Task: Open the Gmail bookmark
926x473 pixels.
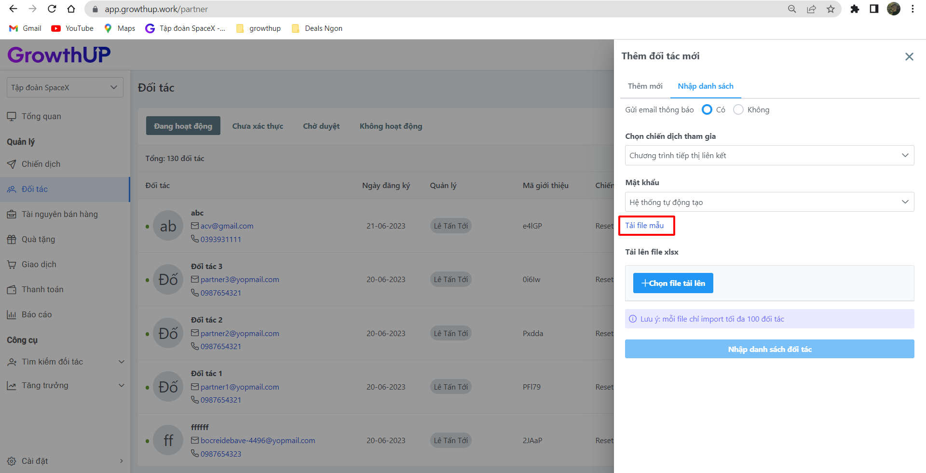Action: pyautogui.click(x=26, y=28)
